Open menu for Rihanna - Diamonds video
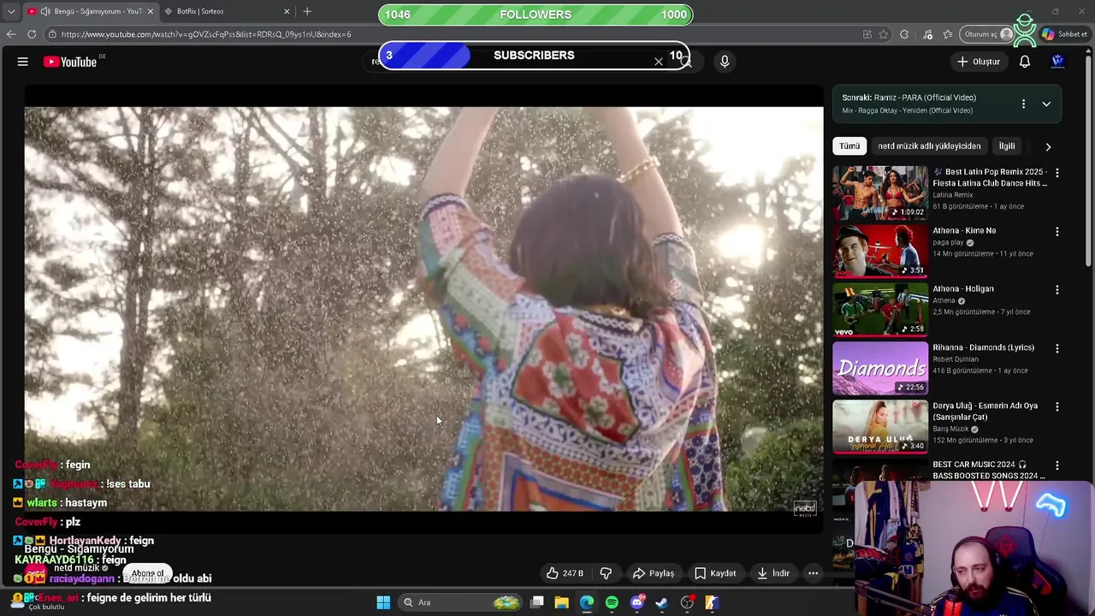This screenshot has height=616, width=1095. pyautogui.click(x=1057, y=348)
